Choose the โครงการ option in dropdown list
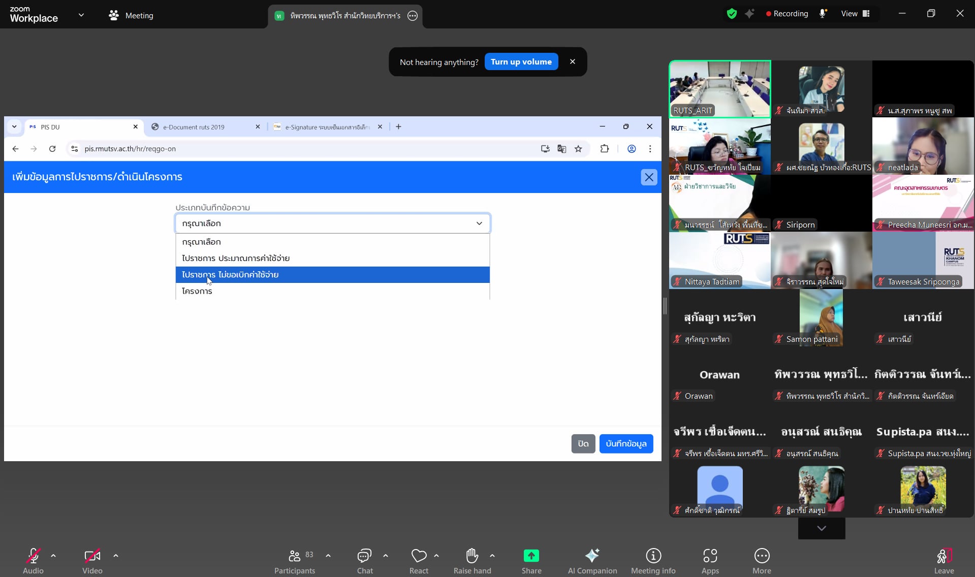The height and width of the screenshot is (577, 975). tap(332, 291)
